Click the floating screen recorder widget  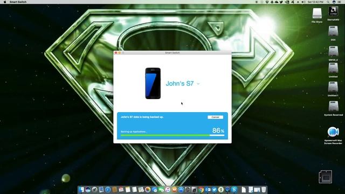point(326,177)
